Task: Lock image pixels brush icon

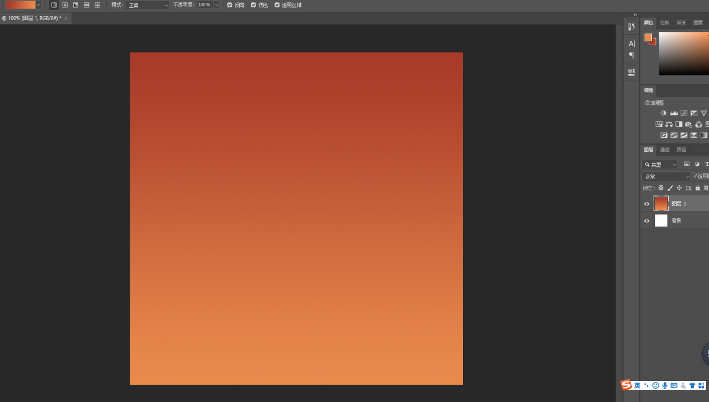Action: pos(670,188)
